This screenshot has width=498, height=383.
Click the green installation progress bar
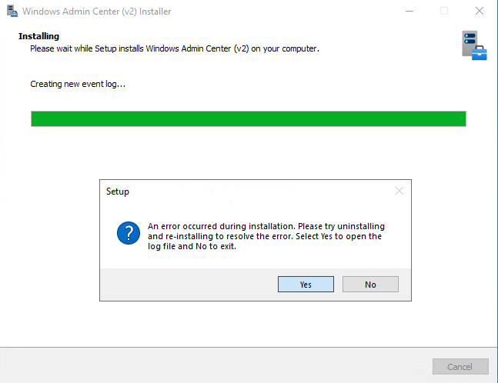click(x=248, y=118)
